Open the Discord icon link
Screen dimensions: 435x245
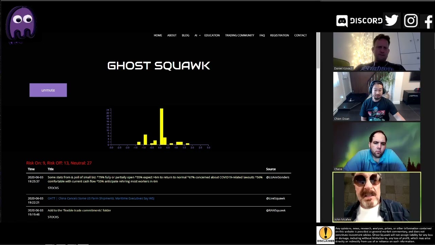pyautogui.click(x=359, y=21)
